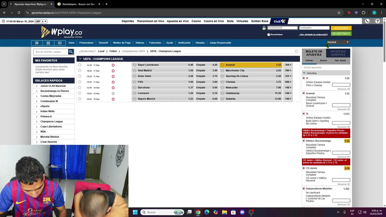Open Copa Libertadores quick link
The width and height of the screenshot is (386, 217).
[51, 127]
